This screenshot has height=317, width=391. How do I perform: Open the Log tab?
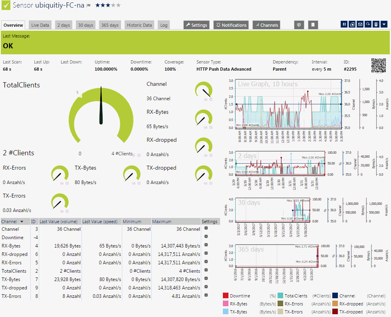pyautogui.click(x=164, y=25)
